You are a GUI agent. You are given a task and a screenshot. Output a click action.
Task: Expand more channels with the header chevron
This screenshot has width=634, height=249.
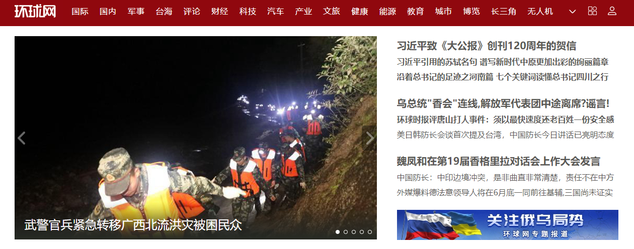click(572, 11)
